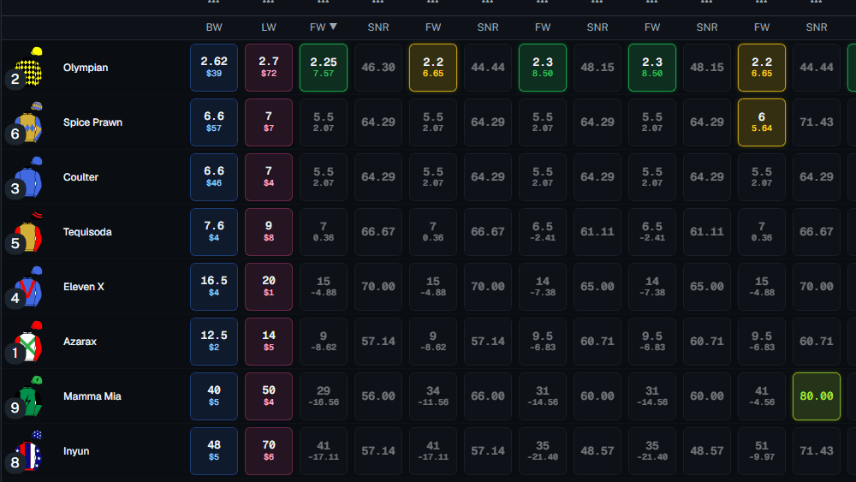
Task: Select Tequisoda's BW 7.6 cell
Action: pyautogui.click(x=214, y=232)
